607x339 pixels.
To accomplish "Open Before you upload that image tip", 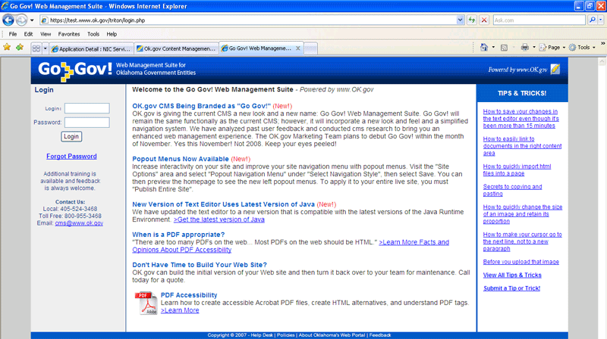I will (521, 262).
